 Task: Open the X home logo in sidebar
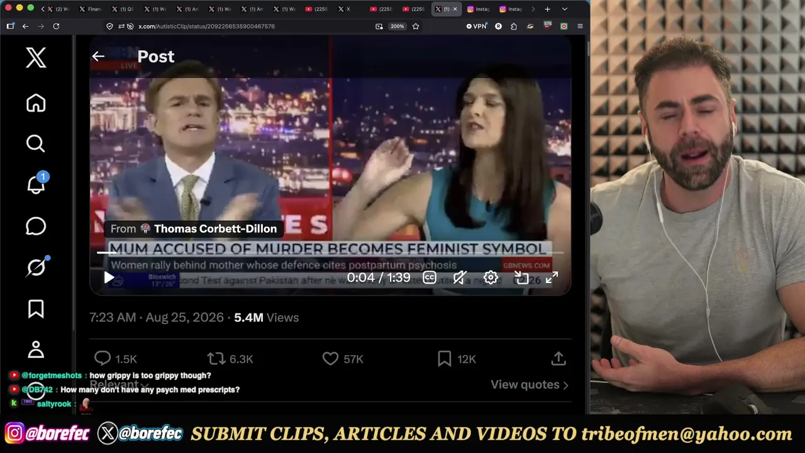[36, 58]
